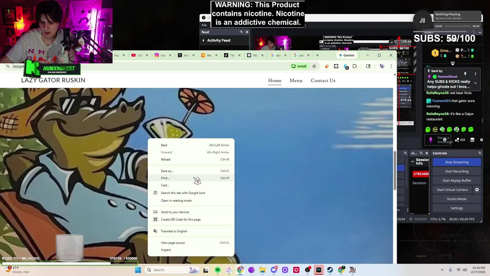The width and height of the screenshot is (490, 276).
Task: Enable Studio Mode in OBS
Action: [x=457, y=199]
